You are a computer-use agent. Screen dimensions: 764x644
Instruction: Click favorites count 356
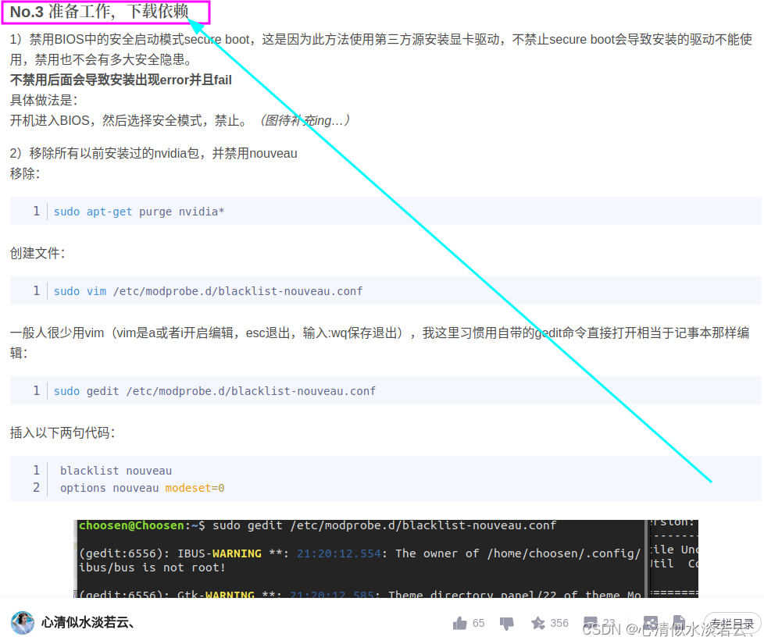(x=559, y=623)
